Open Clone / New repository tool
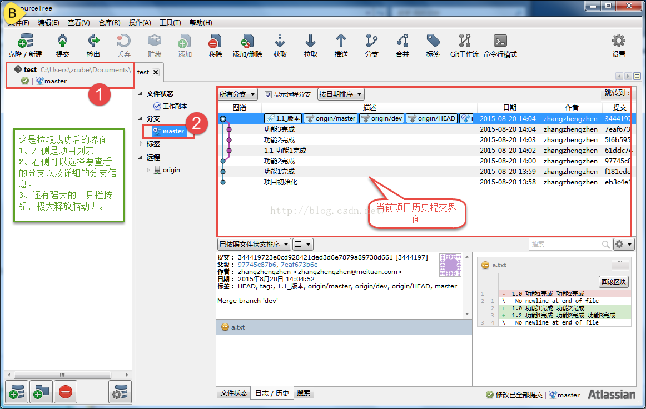This screenshot has width=646, height=409. tap(25, 46)
